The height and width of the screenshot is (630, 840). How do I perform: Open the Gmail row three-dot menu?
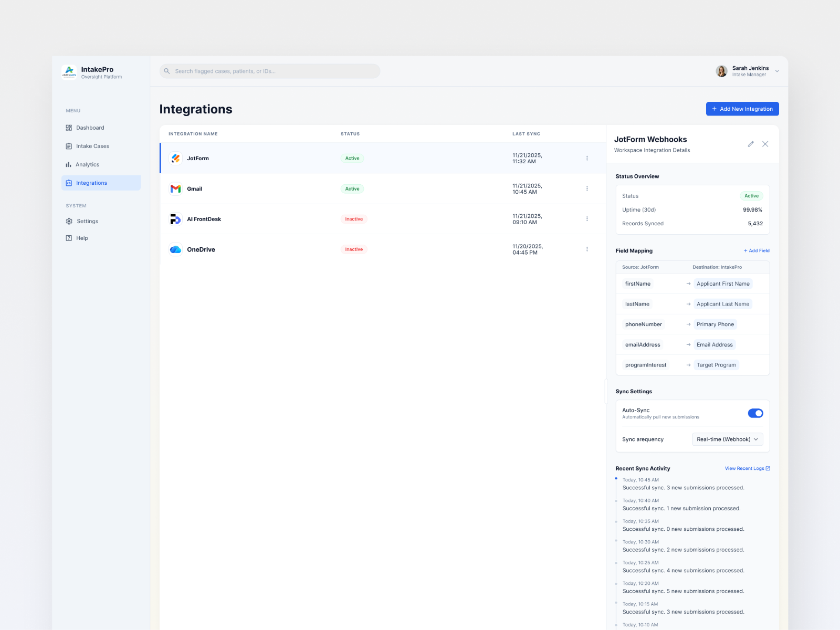587,188
